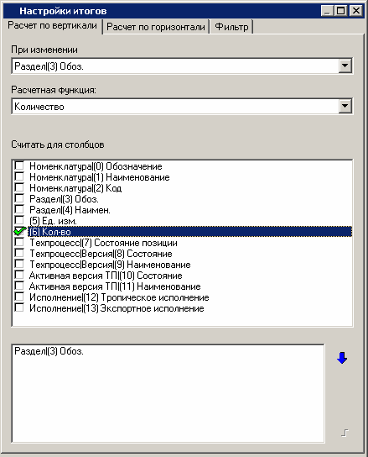Screen dimensions: 368x457
Task: Click the Номенклатура|(2) Код list item
Action: coord(75,188)
